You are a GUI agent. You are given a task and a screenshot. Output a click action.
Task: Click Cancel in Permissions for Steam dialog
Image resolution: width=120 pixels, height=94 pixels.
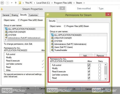(89, 89)
